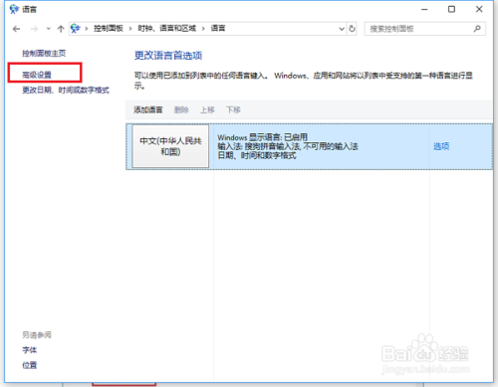Click 添加语言 toolbar command
Screen dimensions: 498x387
(x=148, y=109)
